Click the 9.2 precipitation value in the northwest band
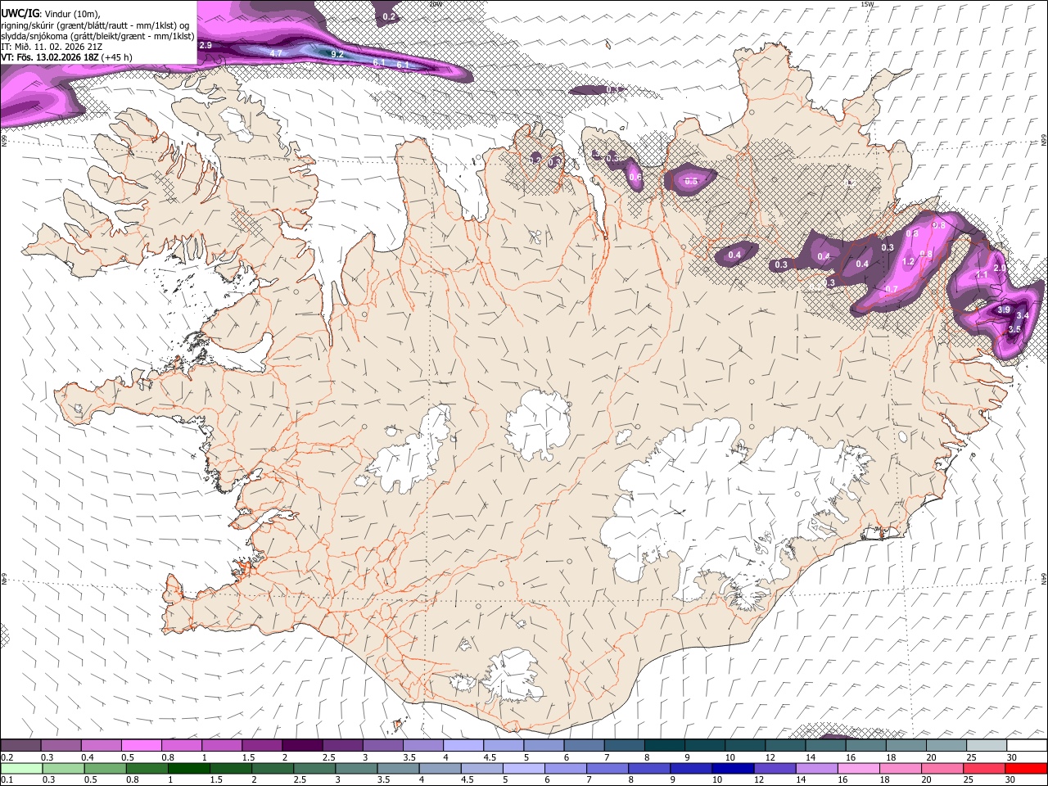Viewport: 1048px width, 786px height. tap(337, 54)
